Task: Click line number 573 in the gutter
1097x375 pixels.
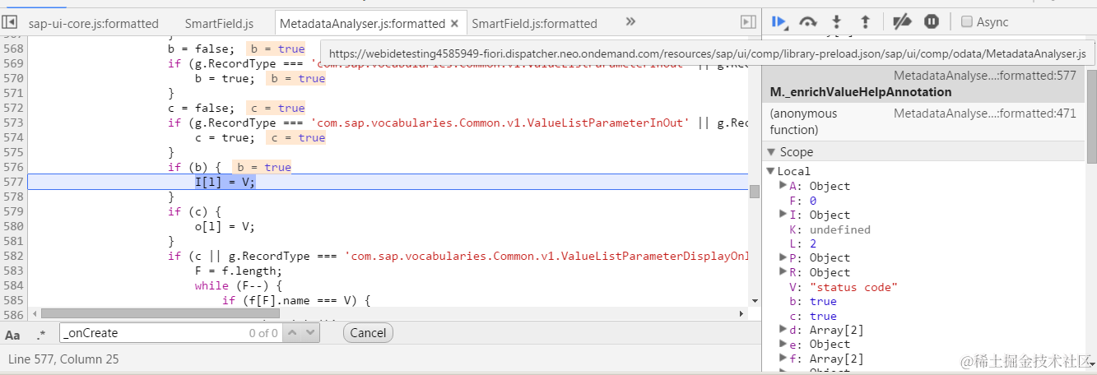Action: click(14, 123)
